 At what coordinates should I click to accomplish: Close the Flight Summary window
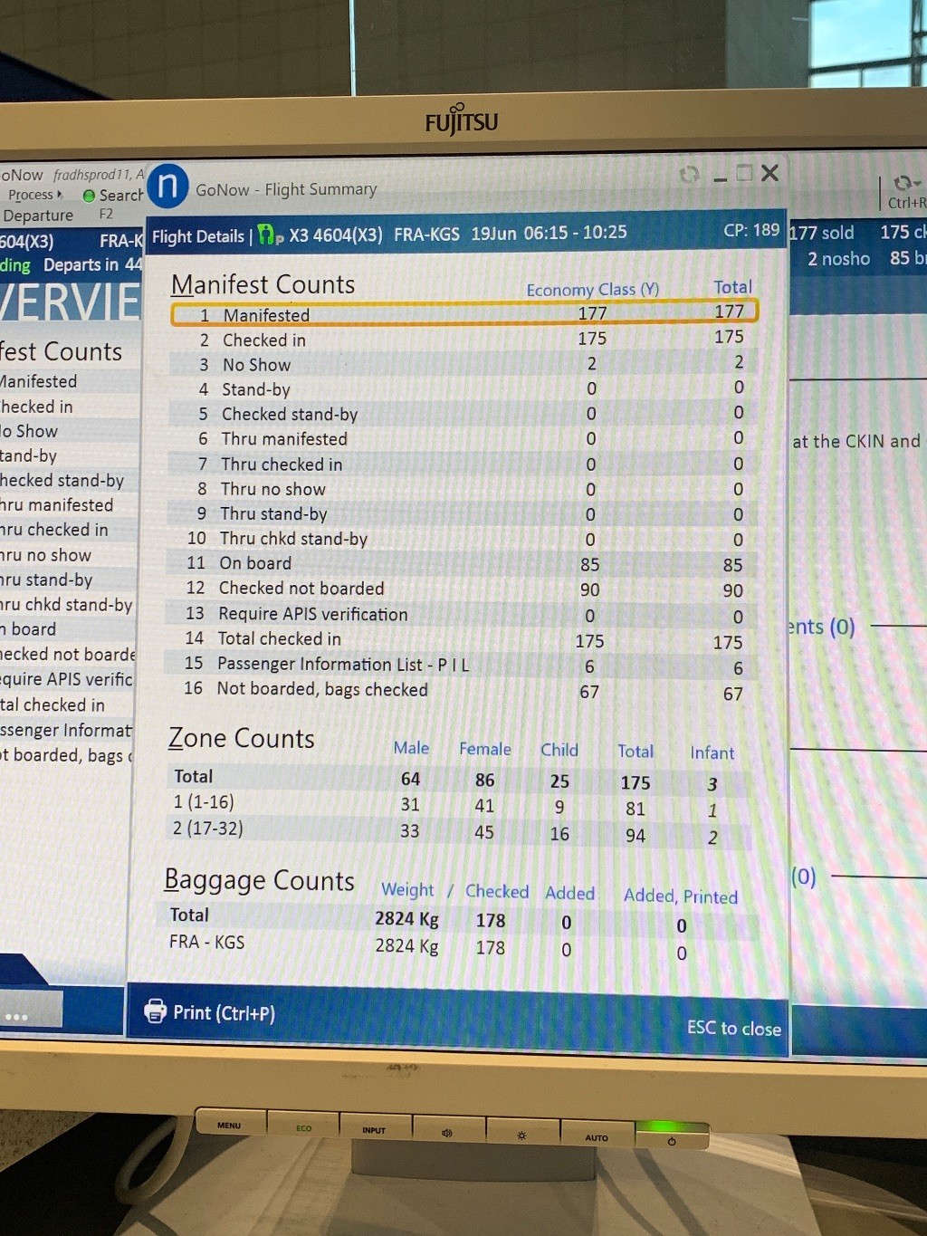pos(770,173)
